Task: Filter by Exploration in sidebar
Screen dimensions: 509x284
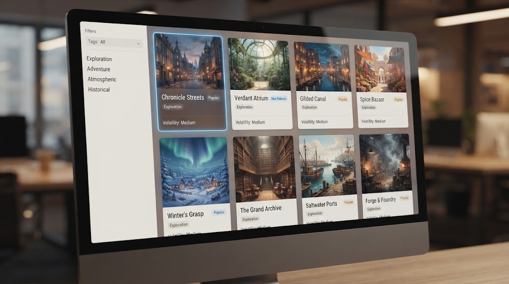Action: coord(99,59)
